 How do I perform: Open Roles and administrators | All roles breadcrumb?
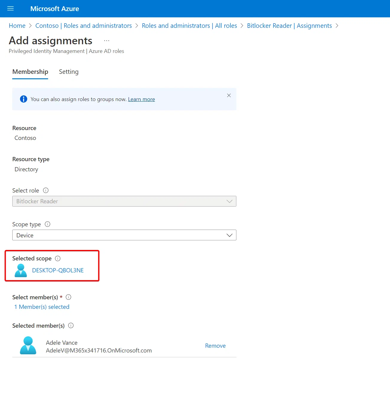point(189,26)
